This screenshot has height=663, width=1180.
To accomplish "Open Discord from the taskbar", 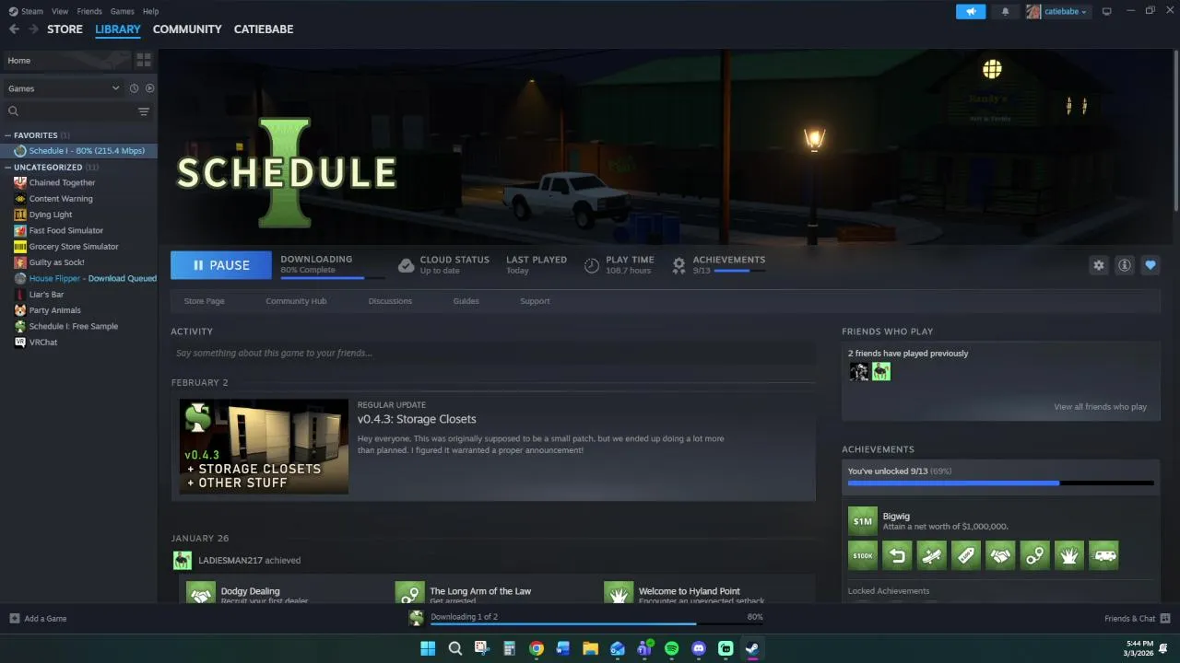I will pos(699,648).
